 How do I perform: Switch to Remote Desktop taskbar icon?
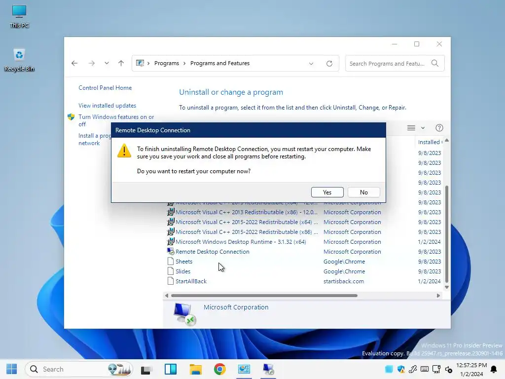pos(268,369)
